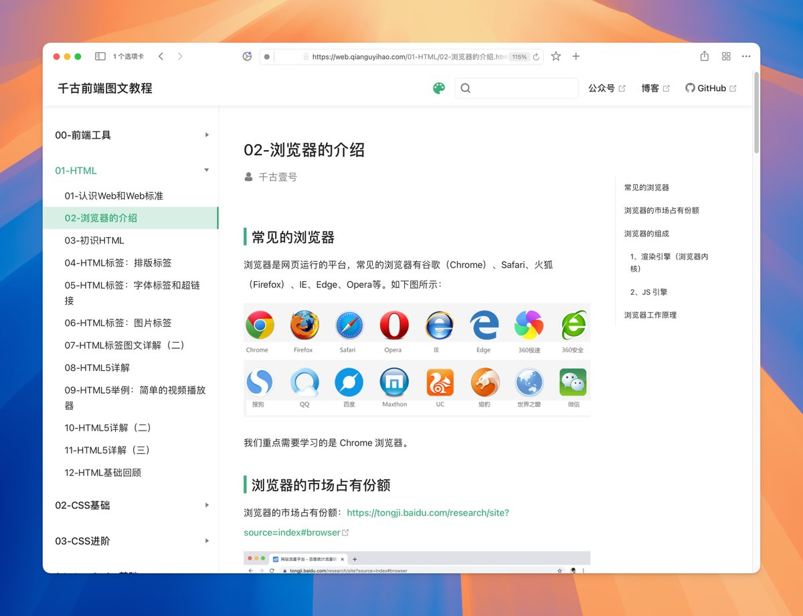Click the Maxthon logo
The width and height of the screenshot is (803, 616).
point(394,383)
